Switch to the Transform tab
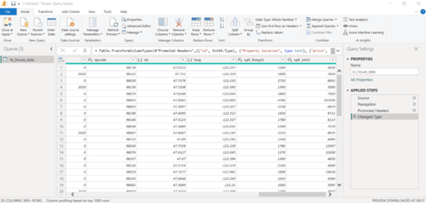 (45, 12)
